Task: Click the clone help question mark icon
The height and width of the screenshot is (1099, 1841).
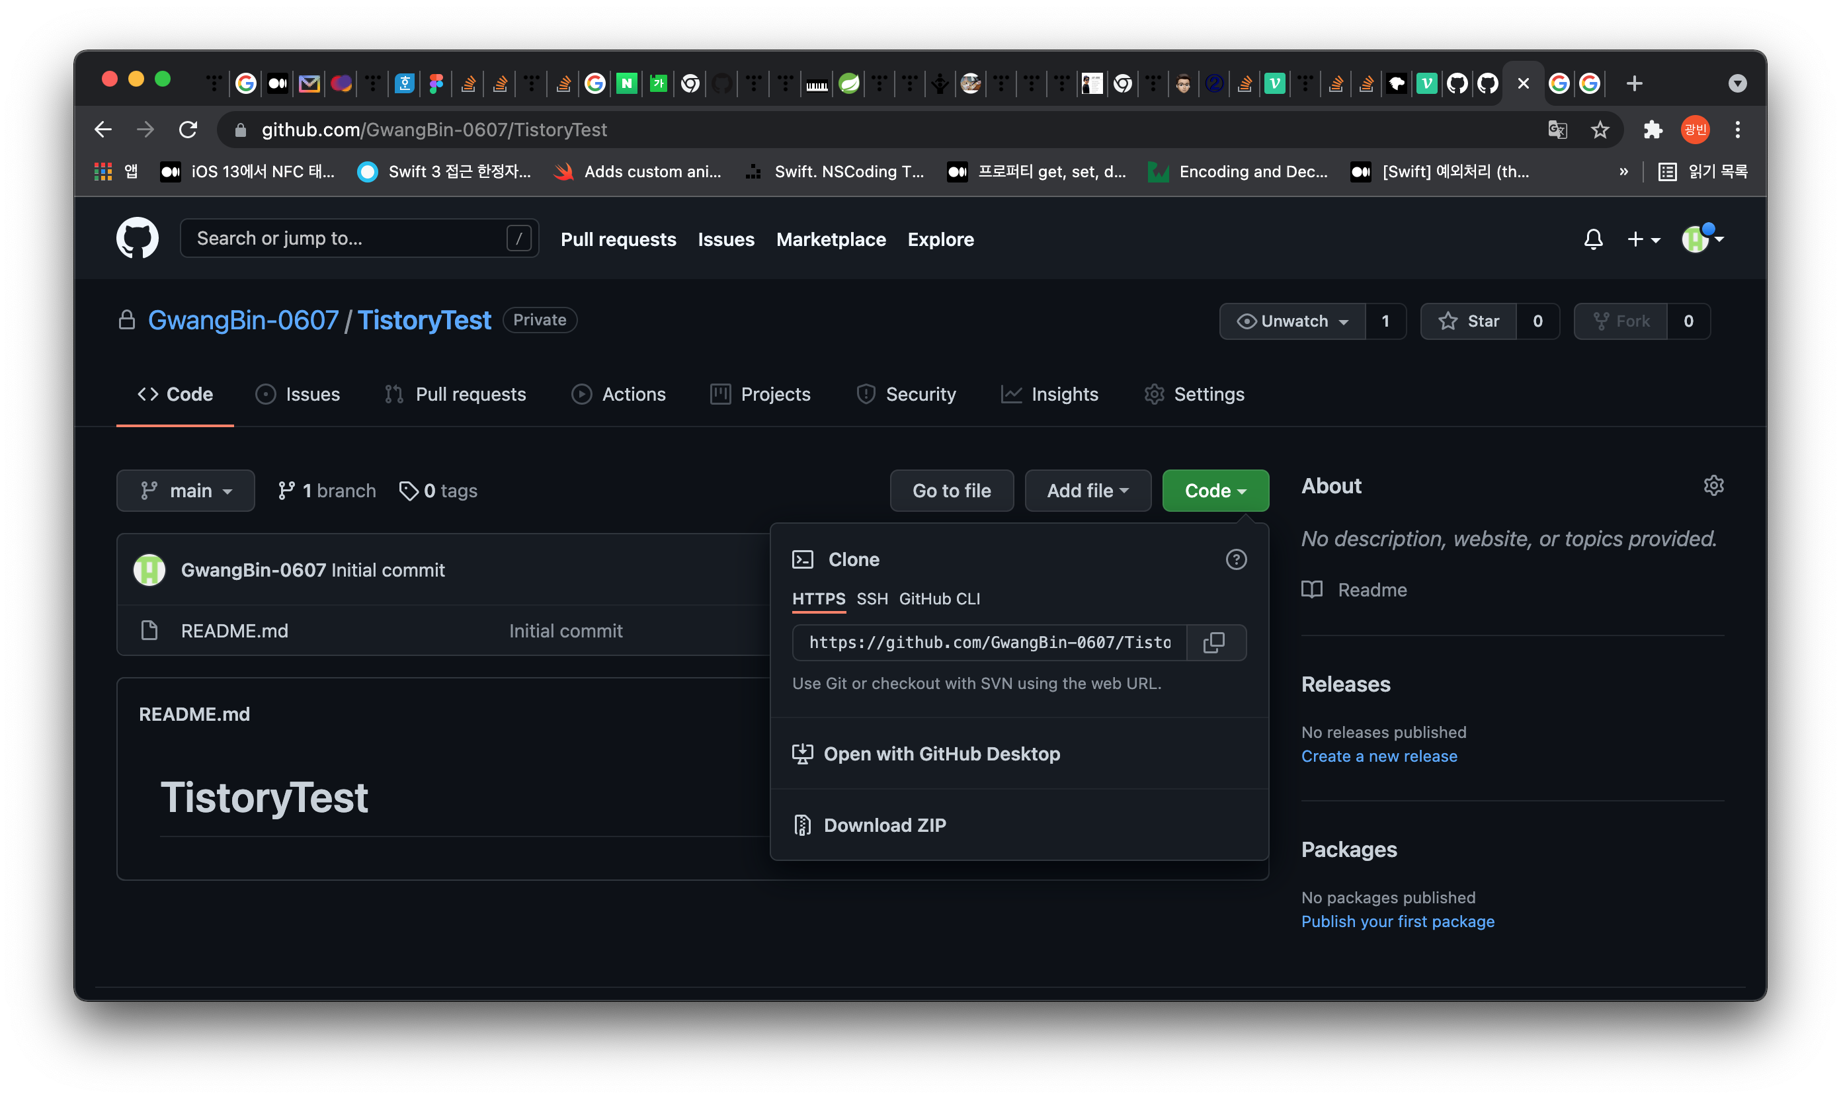Action: click(x=1235, y=559)
